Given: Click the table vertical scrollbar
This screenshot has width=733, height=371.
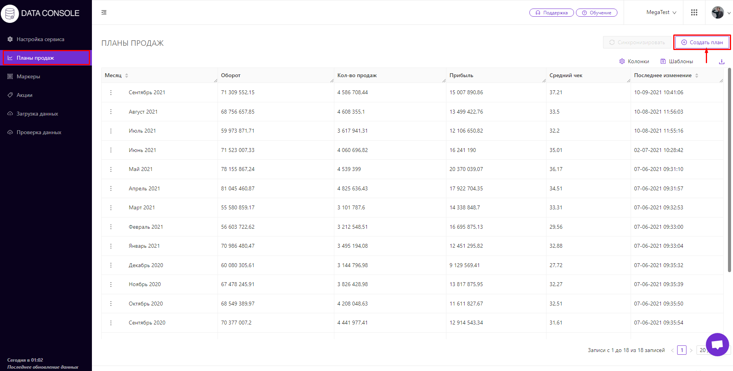Looking at the screenshot, I should 730,171.
